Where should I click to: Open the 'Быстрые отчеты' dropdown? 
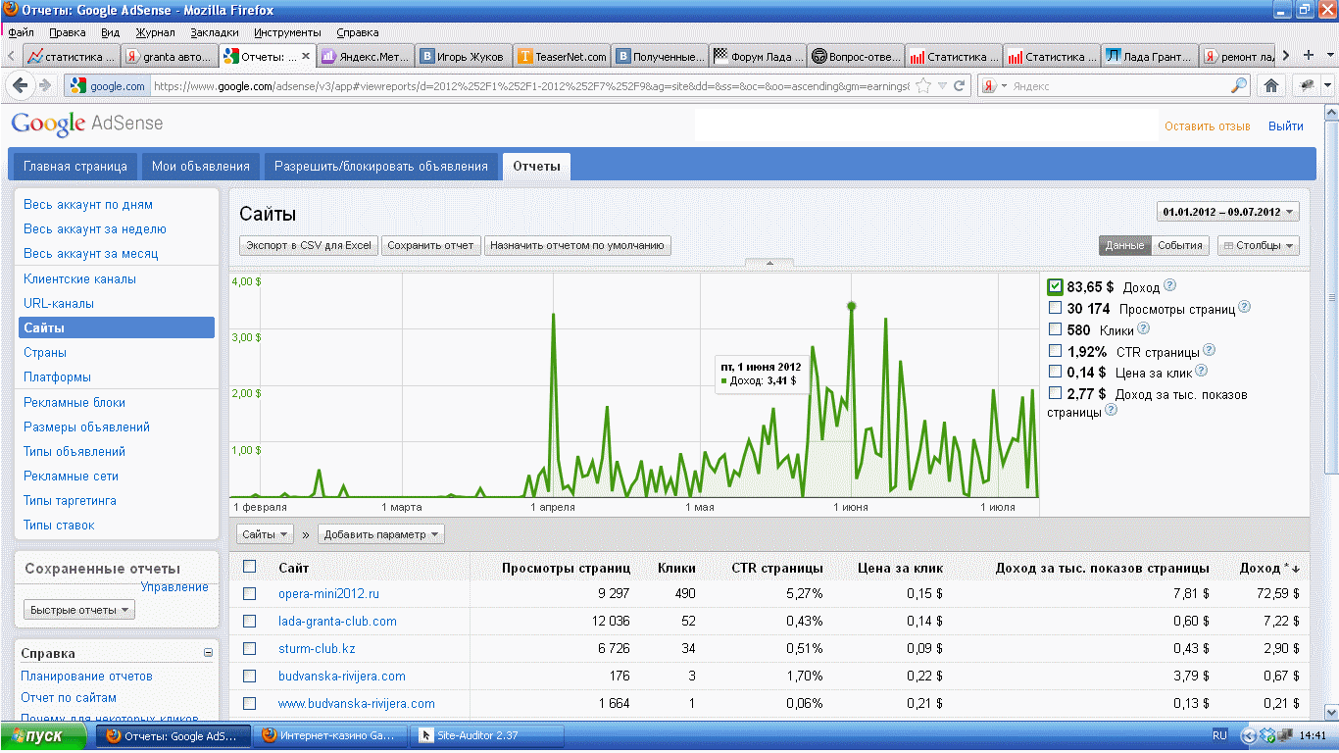79,610
